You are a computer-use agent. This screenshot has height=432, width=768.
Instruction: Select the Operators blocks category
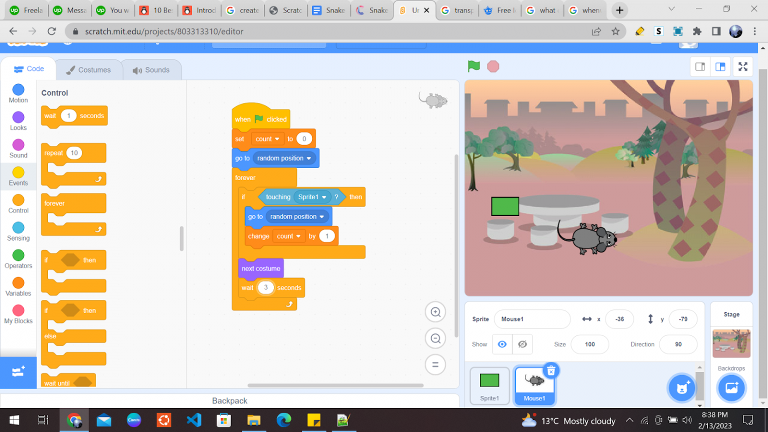[x=18, y=258]
